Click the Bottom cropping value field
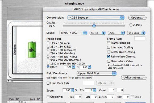The height and width of the screenshot is (103, 154). click(x=110, y=97)
